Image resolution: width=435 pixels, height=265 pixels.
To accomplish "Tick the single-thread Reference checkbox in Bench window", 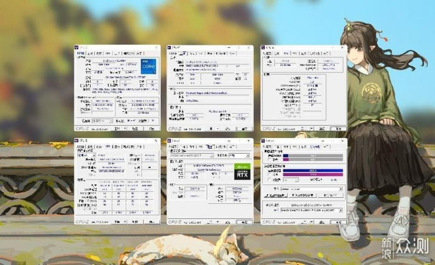I will click(269, 160).
